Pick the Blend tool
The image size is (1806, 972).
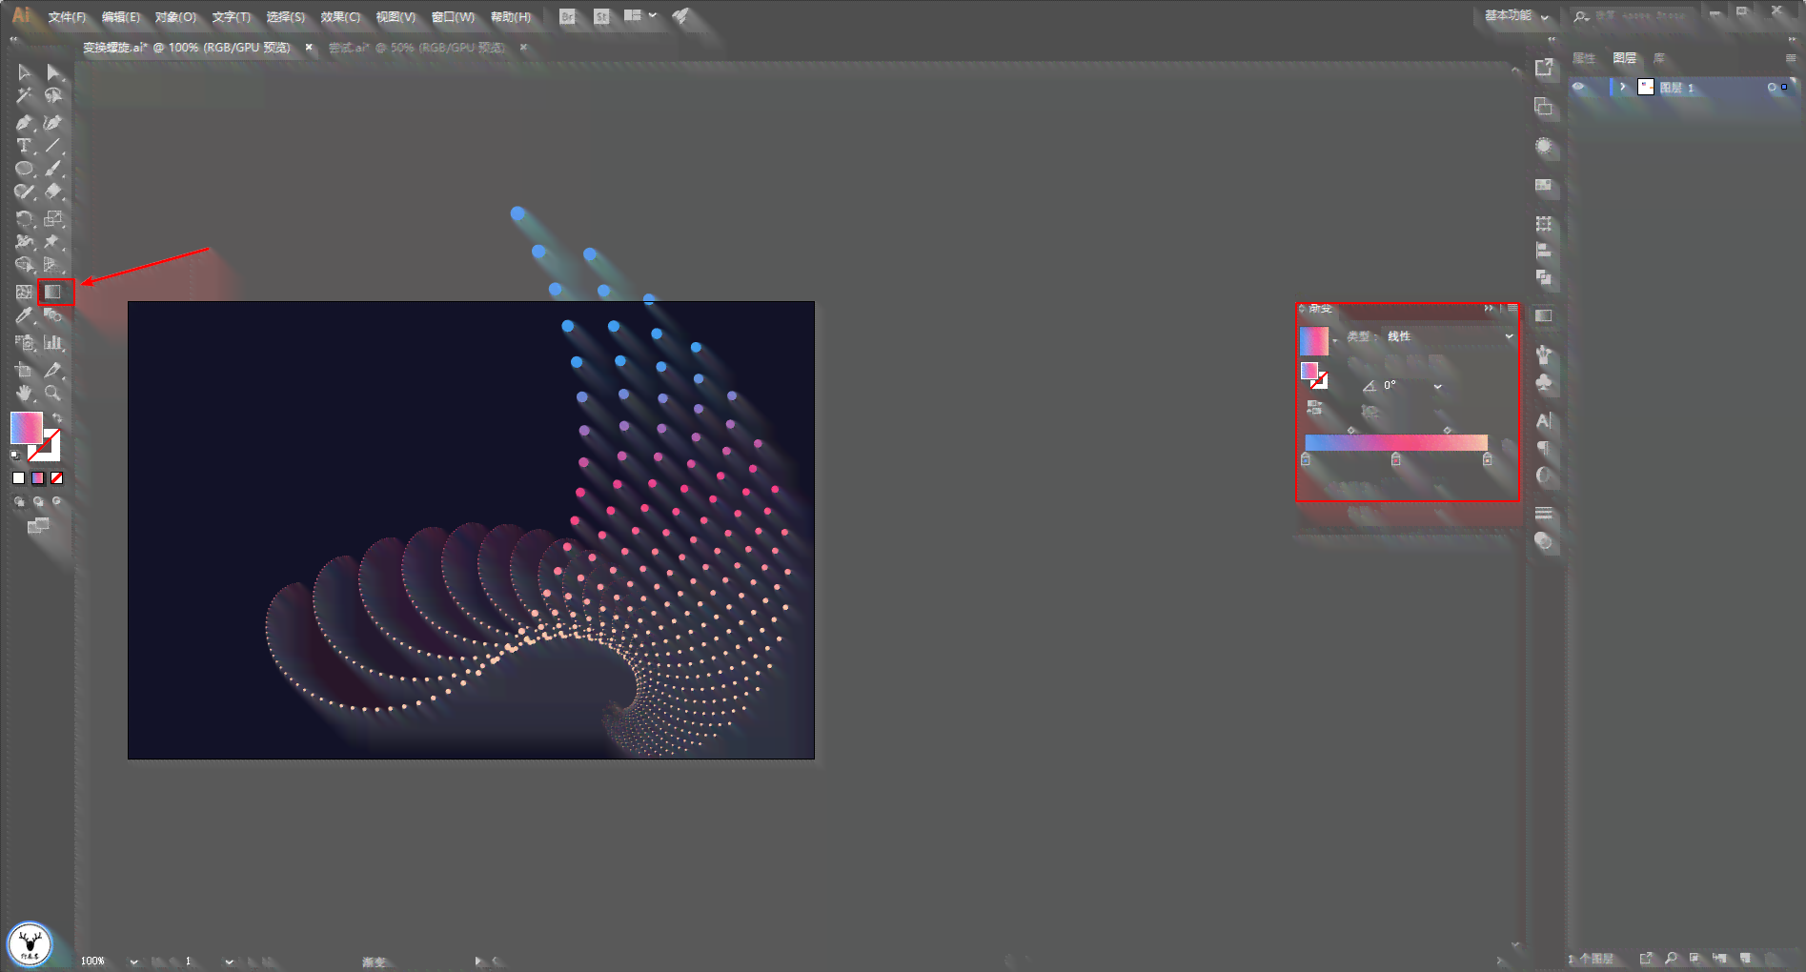53,315
